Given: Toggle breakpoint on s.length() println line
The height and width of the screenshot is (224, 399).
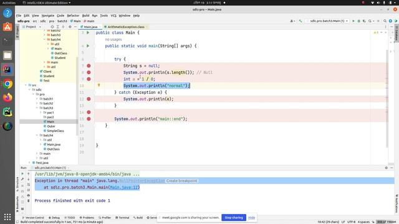Looking at the screenshot, I should click(x=89, y=72).
